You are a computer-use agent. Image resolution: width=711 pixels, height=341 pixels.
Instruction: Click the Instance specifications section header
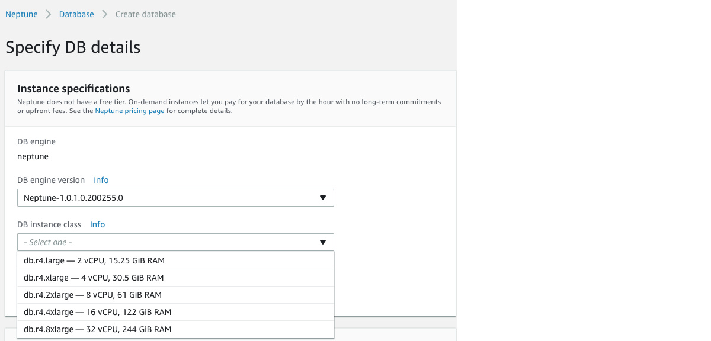pos(72,88)
